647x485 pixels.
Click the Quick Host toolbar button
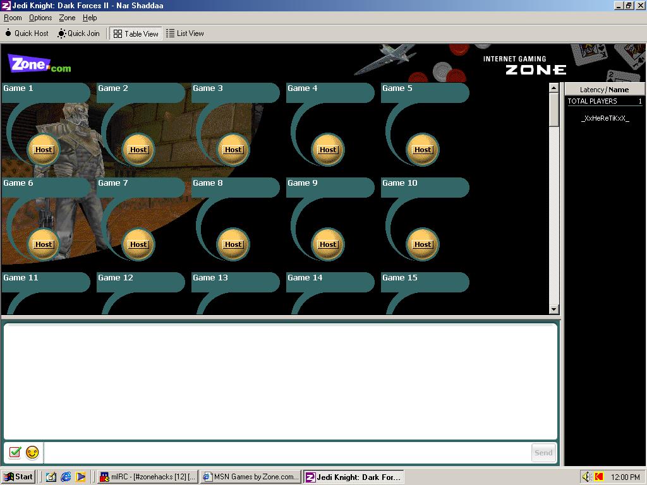(x=27, y=33)
